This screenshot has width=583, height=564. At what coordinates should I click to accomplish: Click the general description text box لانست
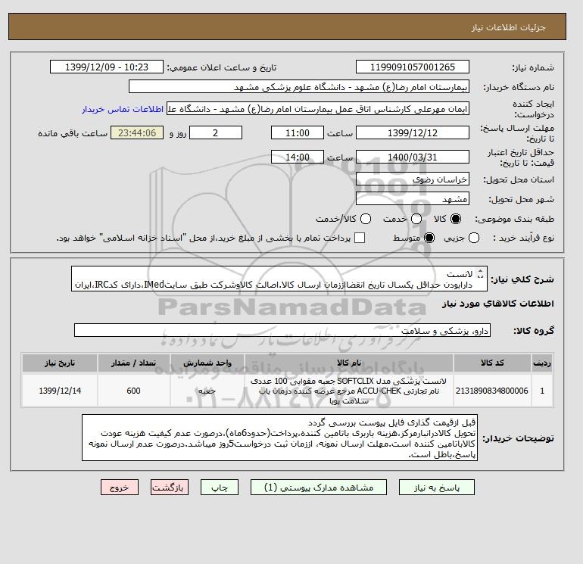279,279
